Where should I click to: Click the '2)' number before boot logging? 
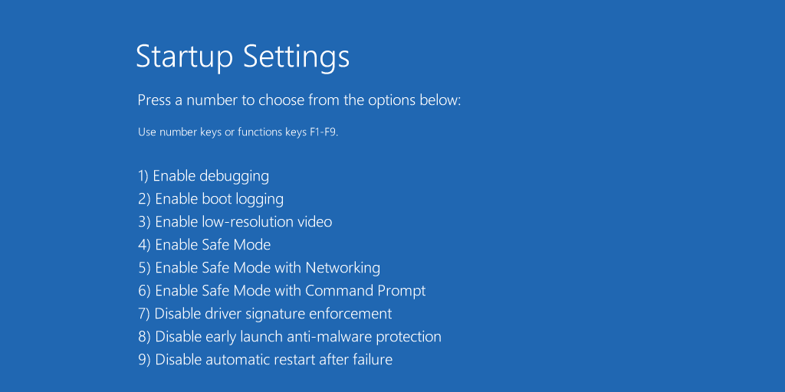point(144,199)
